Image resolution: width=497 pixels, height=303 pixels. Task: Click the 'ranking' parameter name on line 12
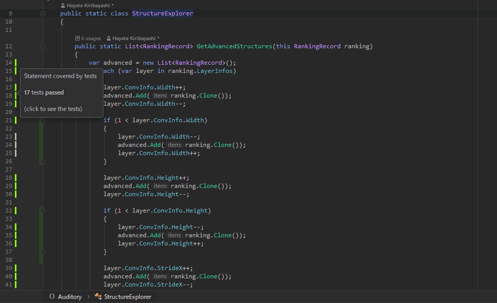[357, 46]
